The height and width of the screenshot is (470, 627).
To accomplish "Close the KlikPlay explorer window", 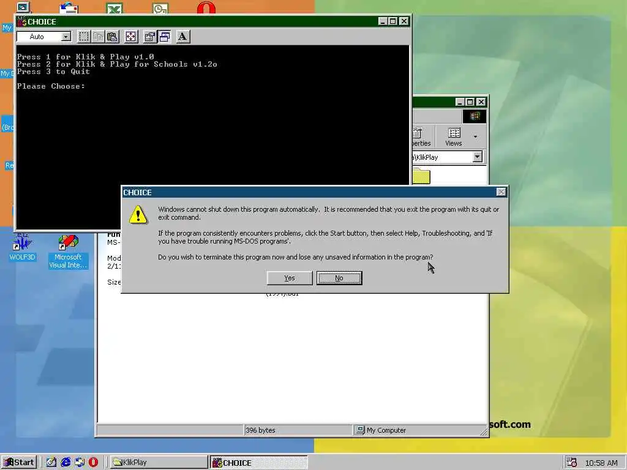I will (481, 102).
